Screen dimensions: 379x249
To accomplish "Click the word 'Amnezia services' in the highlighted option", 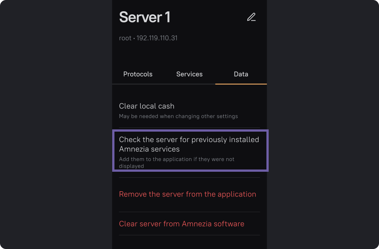I will tap(149, 149).
